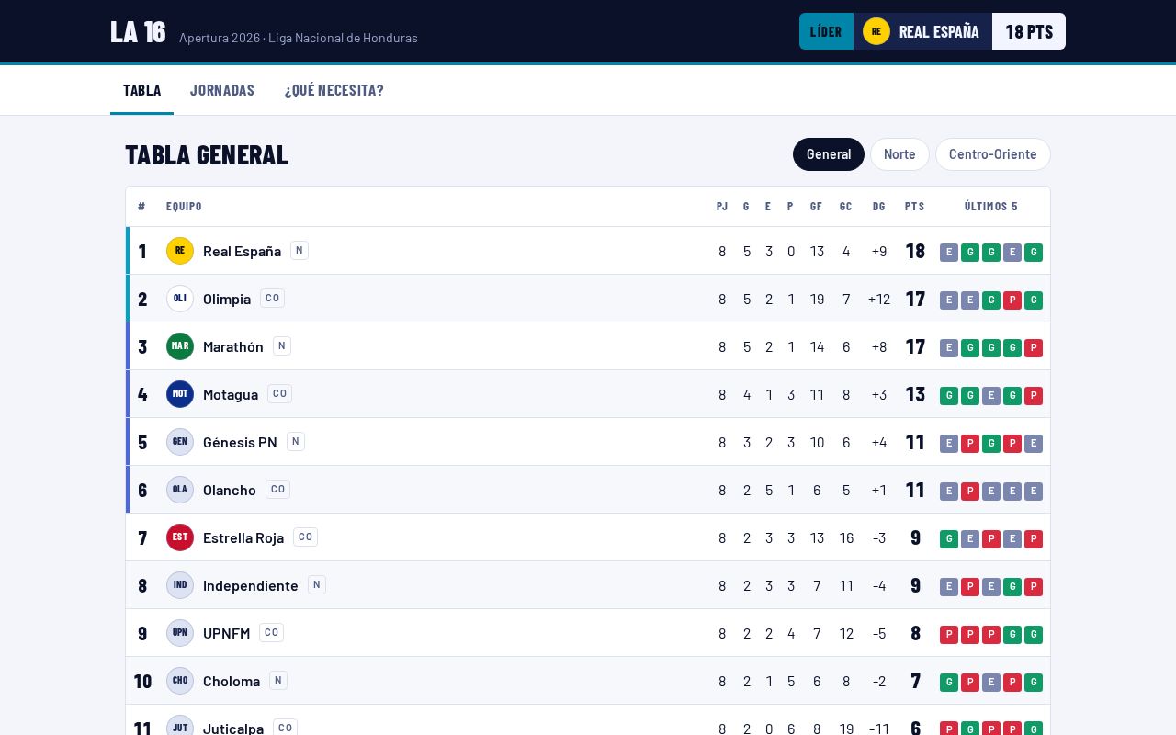Image resolution: width=1176 pixels, height=735 pixels.
Task: Click Real España team badge in table
Action: pos(180,251)
